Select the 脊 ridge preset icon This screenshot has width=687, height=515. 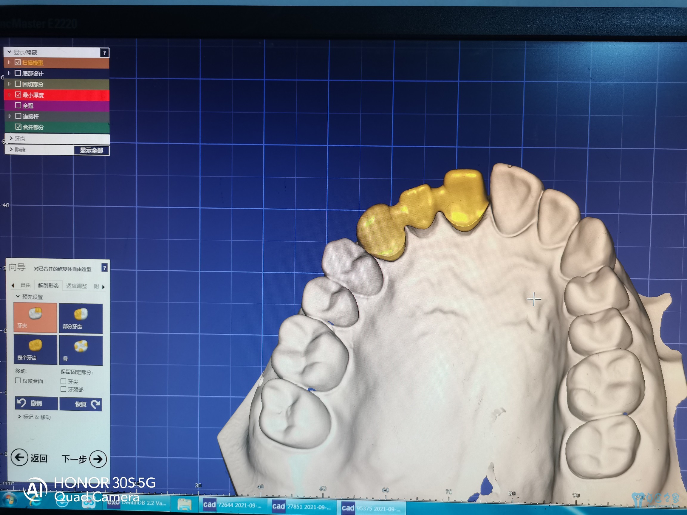[81, 350]
